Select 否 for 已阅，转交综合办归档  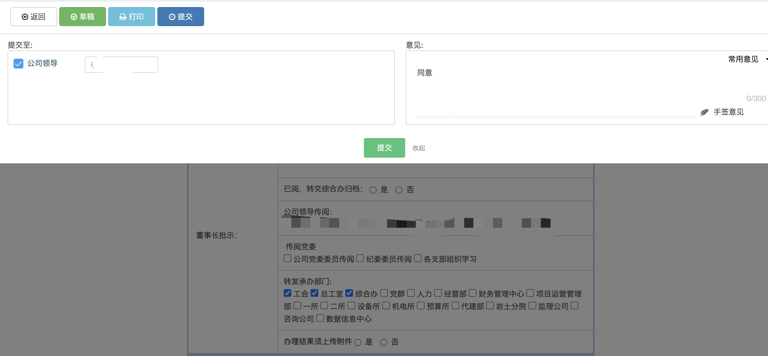coord(399,190)
